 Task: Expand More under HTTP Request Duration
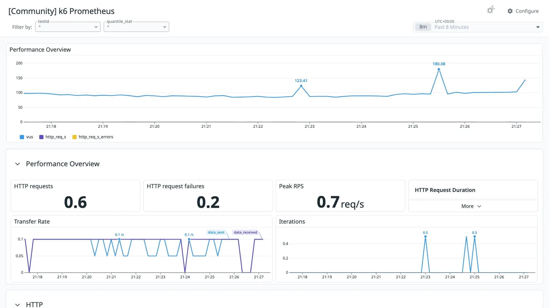click(471, 206)
